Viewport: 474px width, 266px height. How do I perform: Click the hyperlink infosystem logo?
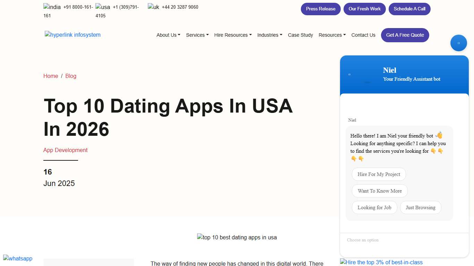73,35
